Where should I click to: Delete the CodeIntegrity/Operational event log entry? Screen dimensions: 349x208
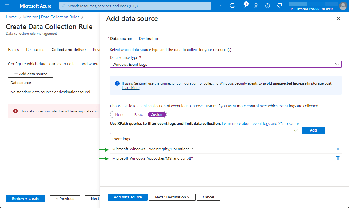(x=338, y=149)
